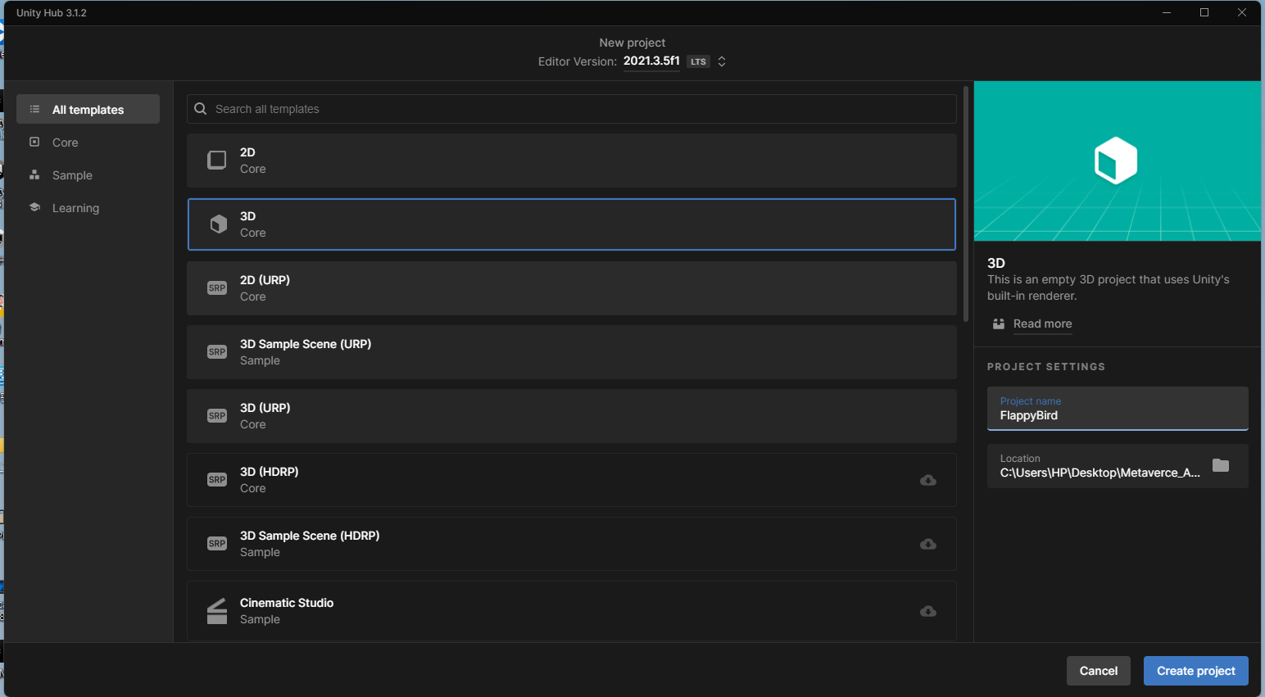Click the template list scrollbar
The image size is (1265, 697).
pos(966,205)
